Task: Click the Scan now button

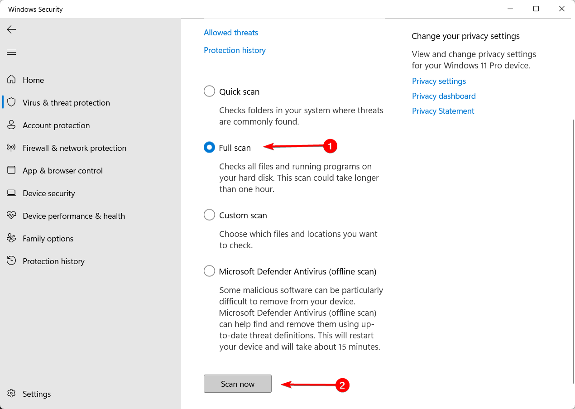Action: coord(238,384)
